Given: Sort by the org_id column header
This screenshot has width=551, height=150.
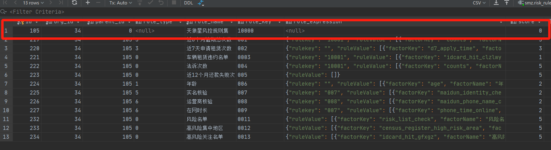Looking at the screenshot, I should click(62, 22).
